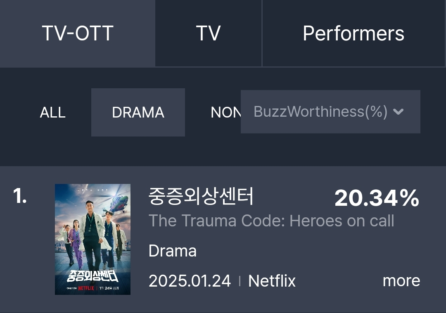
Task: Click the Korean title 중증외상센터
Action: coord(201,197)
